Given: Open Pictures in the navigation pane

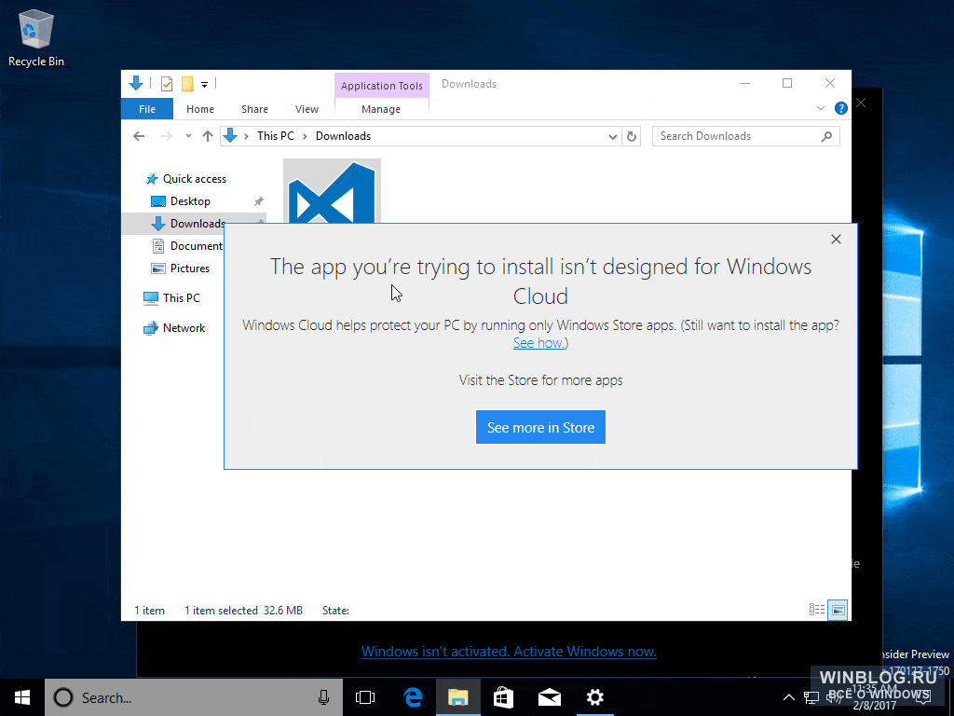Looking at the screenshot, I should [x=180, y=268].
